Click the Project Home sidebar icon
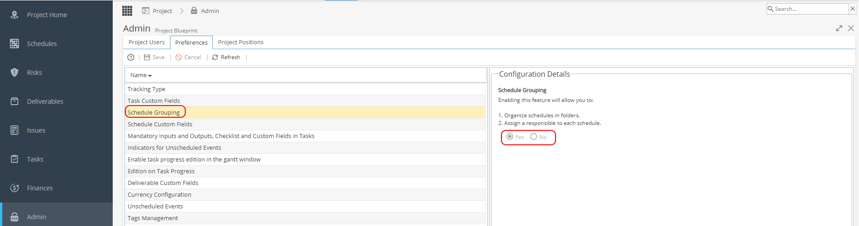Screen dimensions: 859x226 (x=14, y=14)
